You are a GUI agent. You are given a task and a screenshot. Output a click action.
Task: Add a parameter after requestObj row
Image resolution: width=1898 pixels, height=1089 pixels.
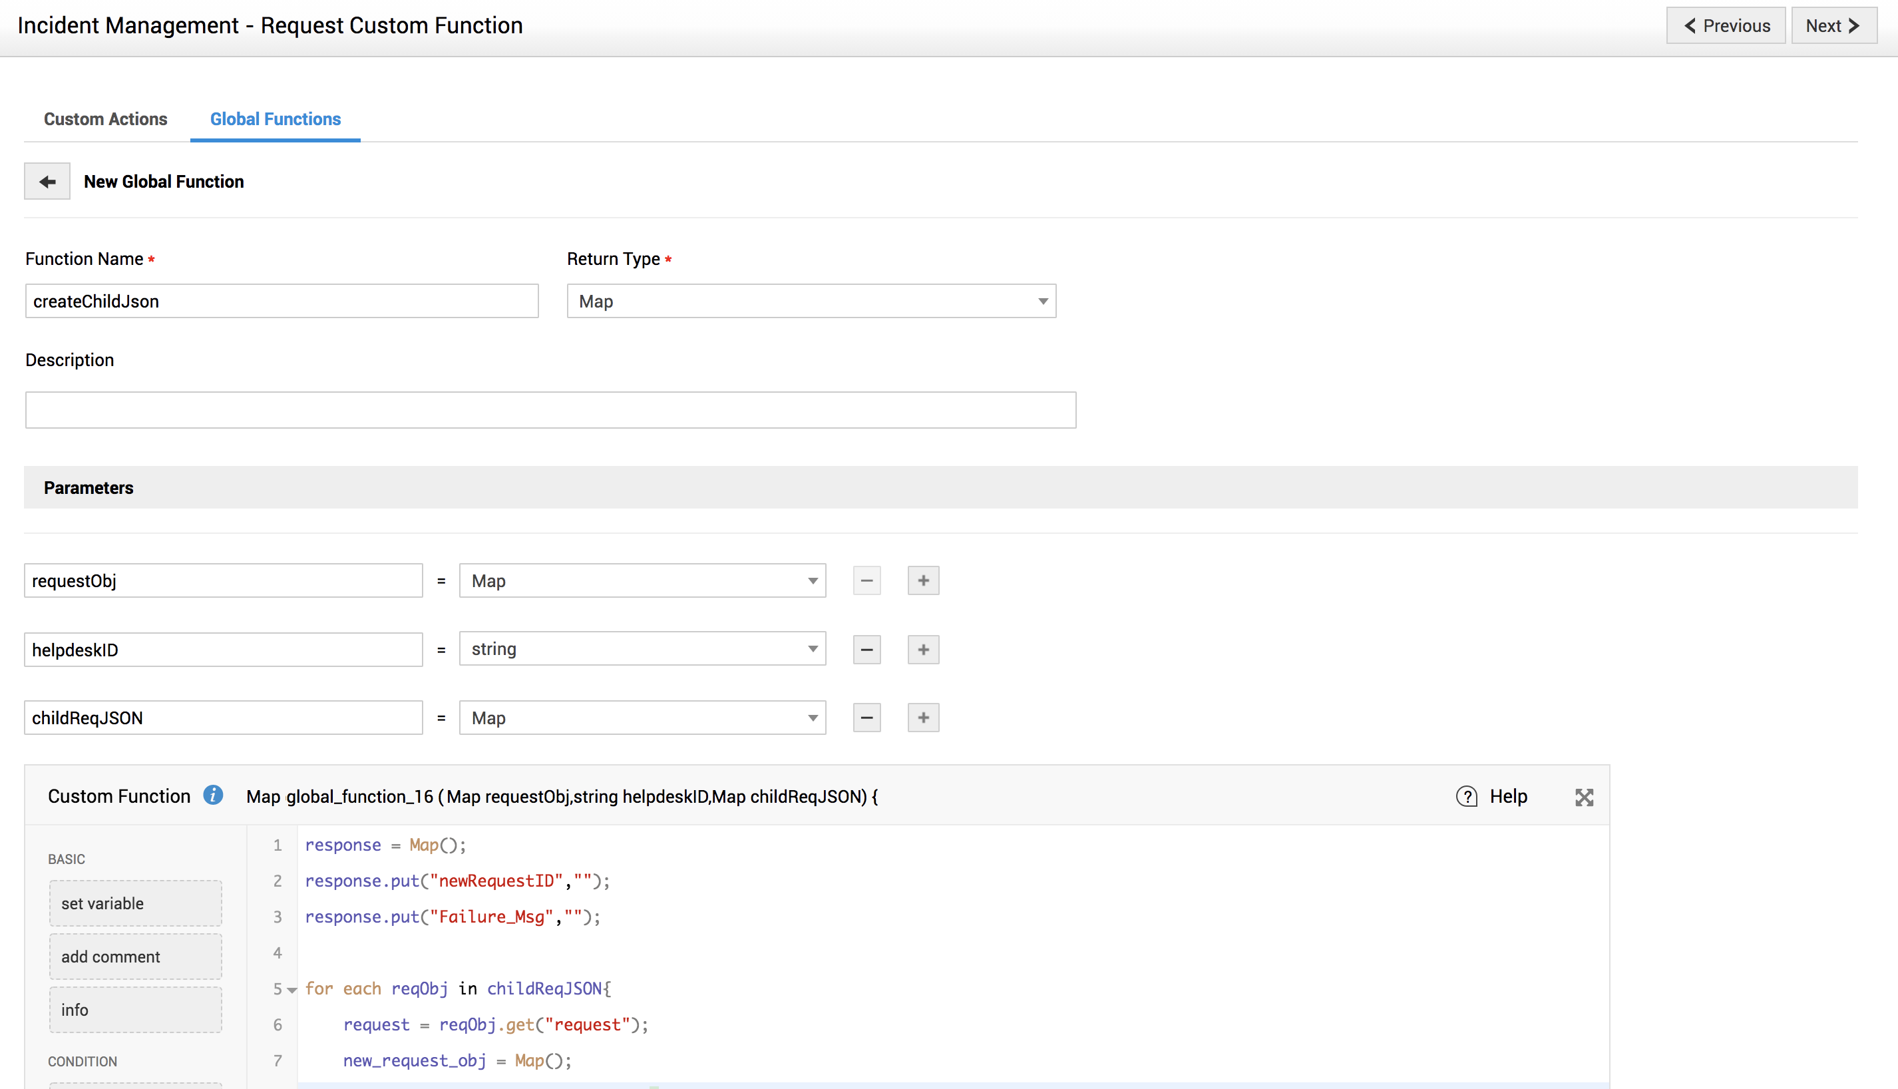[x=923, y=580]
